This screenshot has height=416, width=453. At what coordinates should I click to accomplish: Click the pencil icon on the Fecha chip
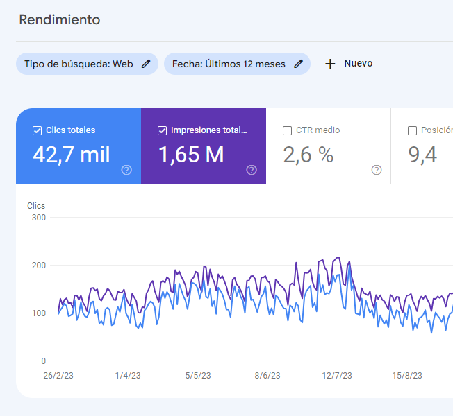[298, 64]
